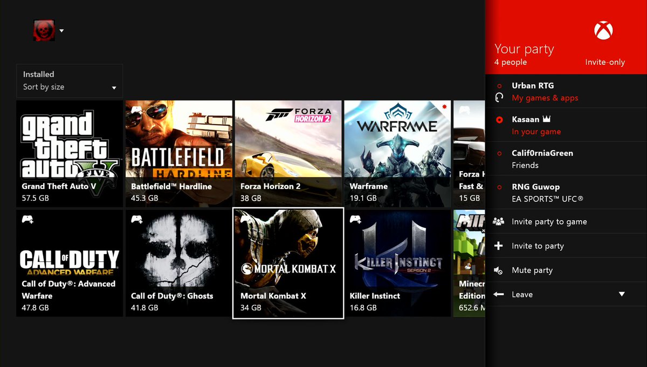
Task: Click controller icon on Call of Duty Ghosts tile
Action: click(x=137, y=220)
